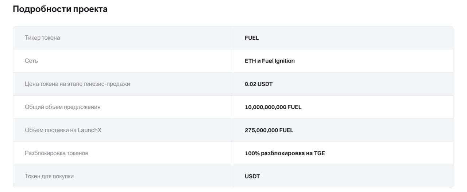Click '100% разблокировка на TGE' value
Viewport: 467px width, 192px height.
pos(285,153)
